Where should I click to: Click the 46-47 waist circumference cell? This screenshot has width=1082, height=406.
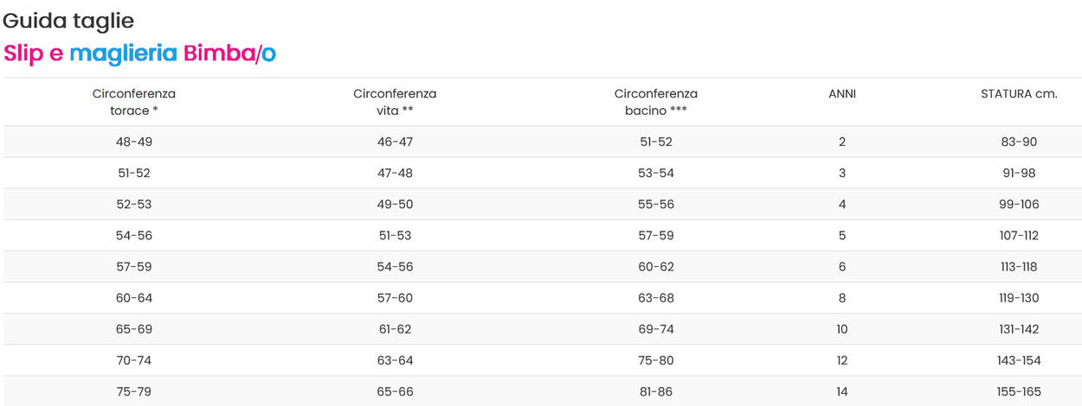click(x=395, y=142)
